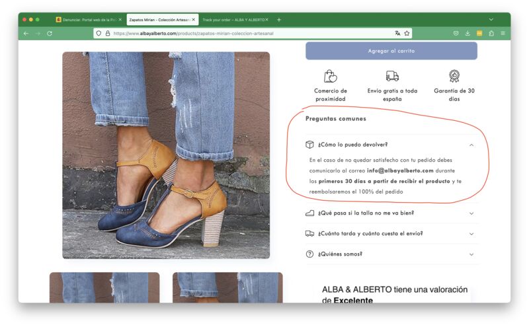Go back to the previous page
This screenshot has height=327, width=529.
coord(26,34)
